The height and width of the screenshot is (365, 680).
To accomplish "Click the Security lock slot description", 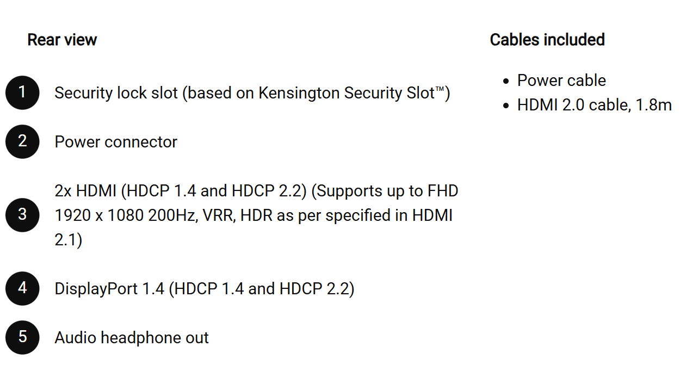I will [252, 93].
